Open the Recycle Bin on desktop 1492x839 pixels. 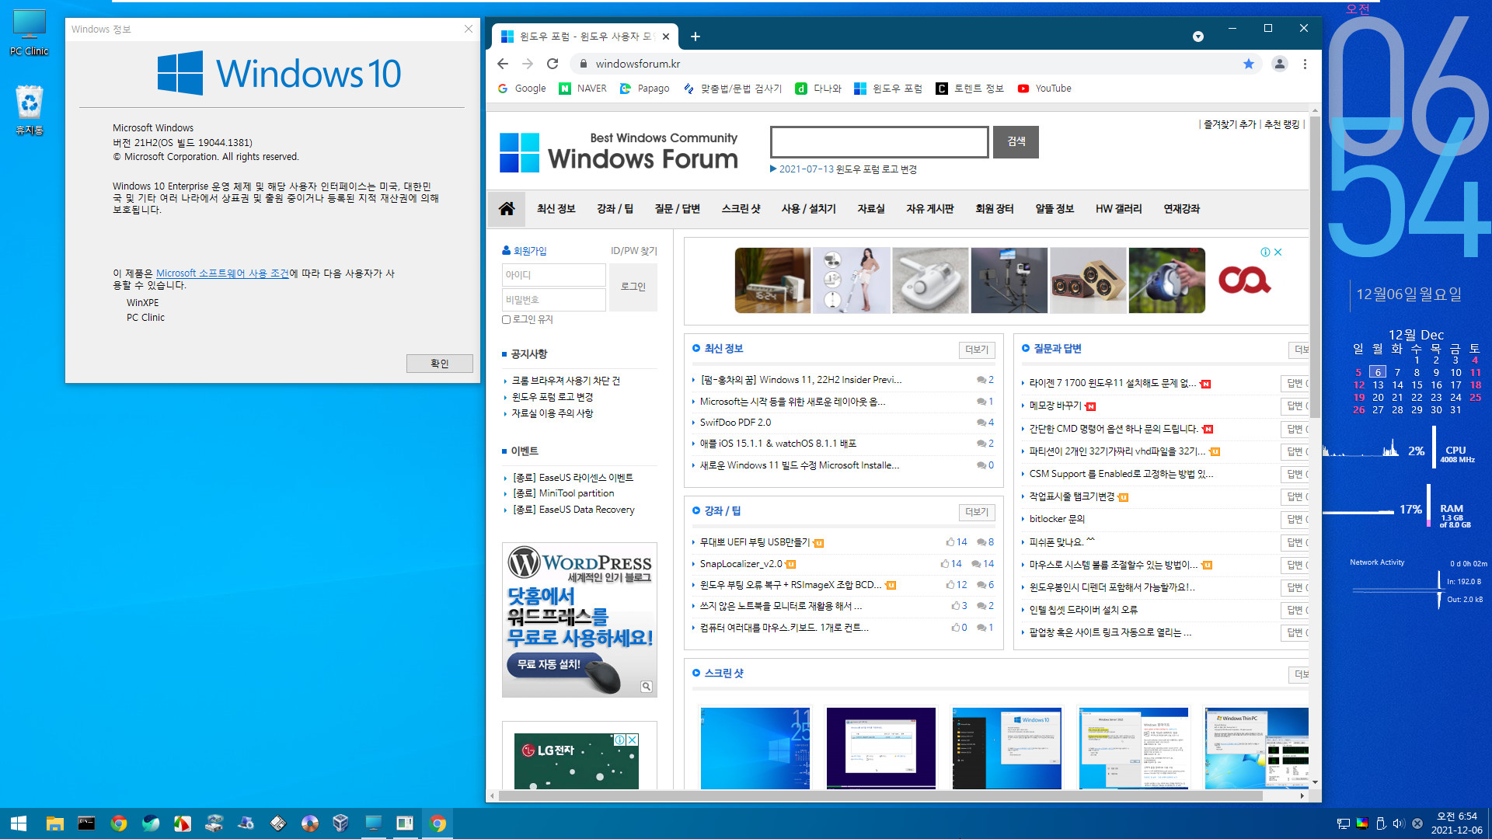(x=30, y=110)
